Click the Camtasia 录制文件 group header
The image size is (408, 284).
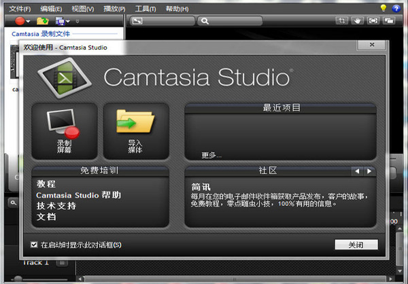pyautogui.click(x=41, y=34)
